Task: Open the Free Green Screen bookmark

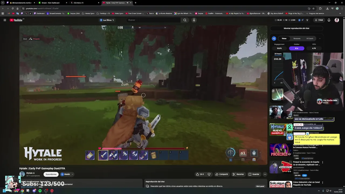Action: [x=134, y=13]
